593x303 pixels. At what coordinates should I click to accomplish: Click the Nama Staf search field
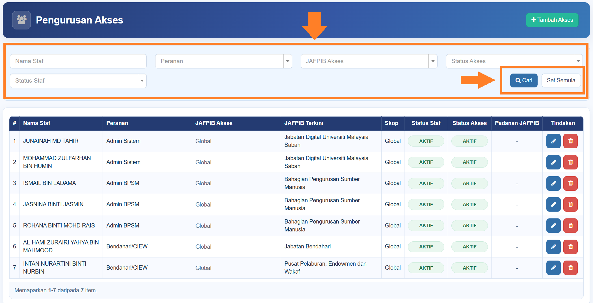(x=78, y=61)
